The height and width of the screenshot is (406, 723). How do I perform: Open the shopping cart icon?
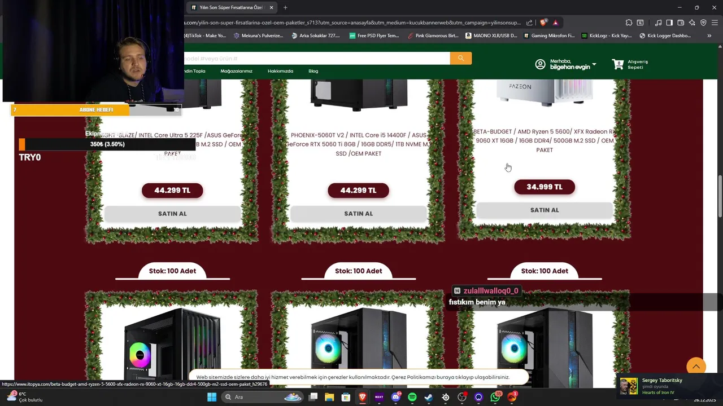pyautogui.click(x=618, y=64)
